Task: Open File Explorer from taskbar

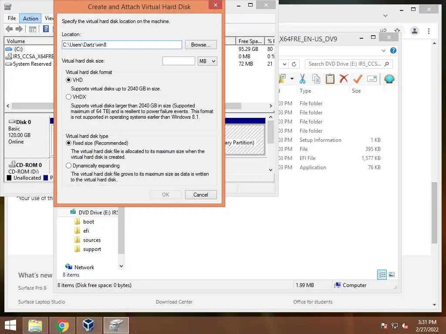Action: (35, 325)
